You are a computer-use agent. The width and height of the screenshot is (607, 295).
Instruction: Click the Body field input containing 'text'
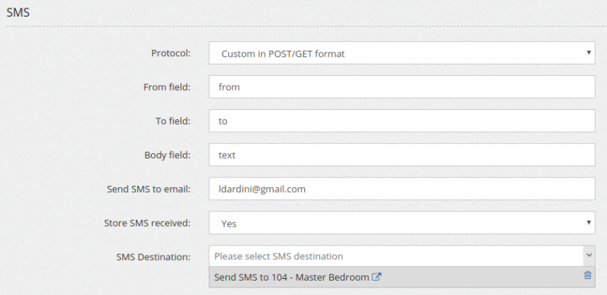pos(402,155)
